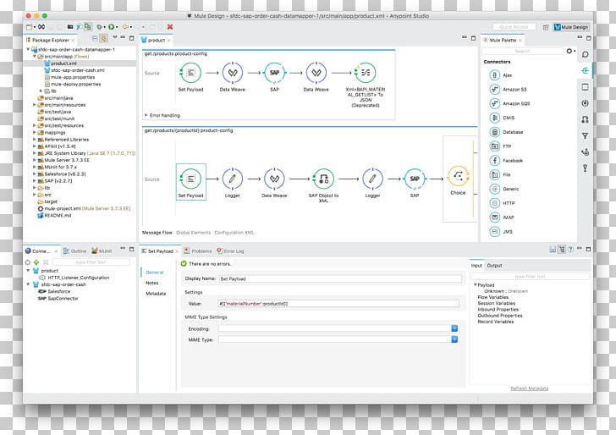Click second Logger node before SAP
Viewport: 616px width, 435px height.
click(x=372, y=179)
